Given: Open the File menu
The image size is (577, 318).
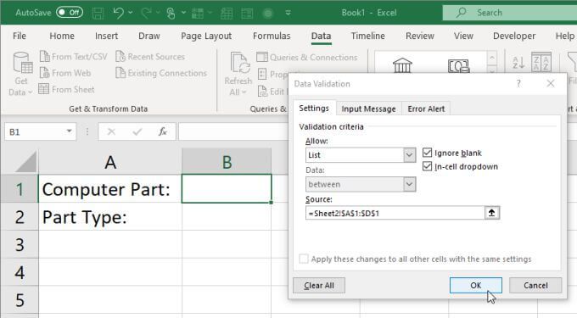Looking at the screenshot, I should (20, 36).
